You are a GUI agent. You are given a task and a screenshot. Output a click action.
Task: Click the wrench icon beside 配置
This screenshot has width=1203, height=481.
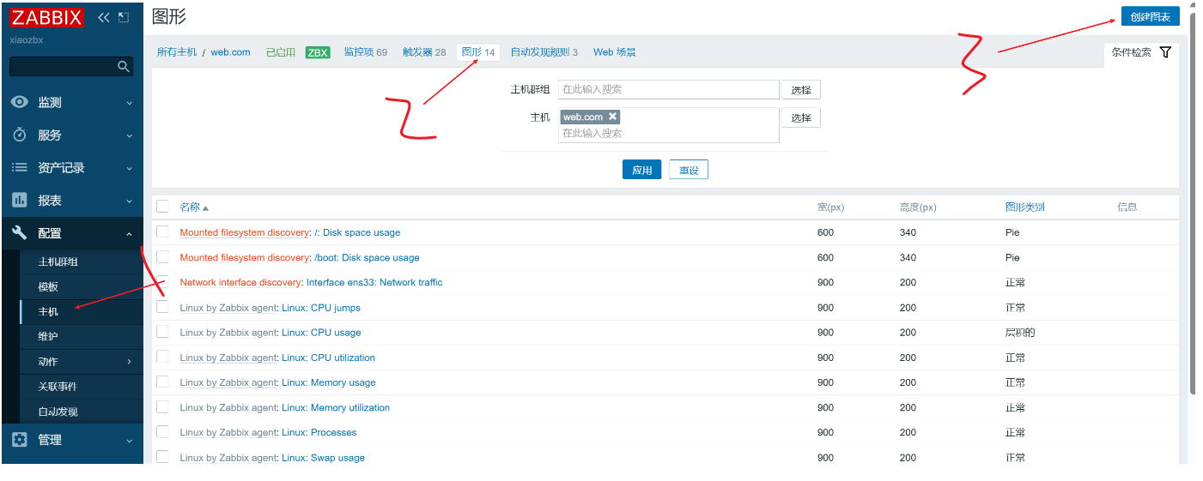(x=20, y=232)
